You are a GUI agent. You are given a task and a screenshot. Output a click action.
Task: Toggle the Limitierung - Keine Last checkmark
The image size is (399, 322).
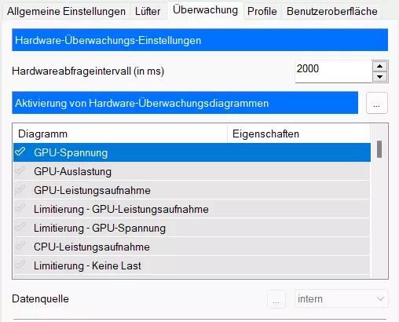(x=20, y=265)
